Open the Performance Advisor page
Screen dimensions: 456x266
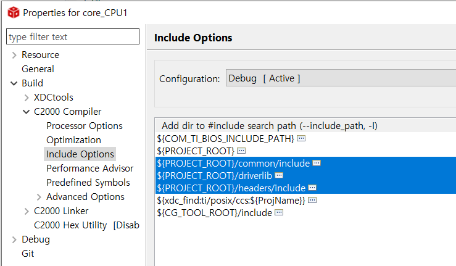point(90,168)
